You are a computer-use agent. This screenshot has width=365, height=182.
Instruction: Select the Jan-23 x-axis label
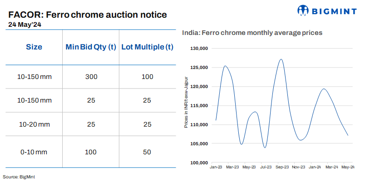click(x=216, y=167)
